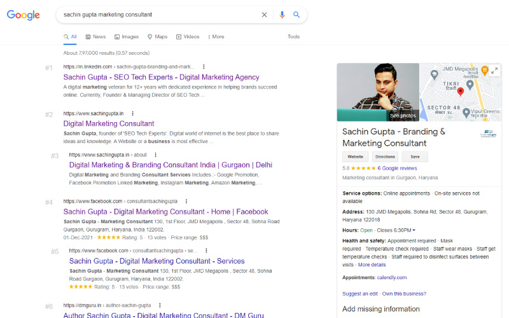Click the See photos thumbnail of Sachin Gupta
This screenshot has width=509, height=318.
[378, 92]
